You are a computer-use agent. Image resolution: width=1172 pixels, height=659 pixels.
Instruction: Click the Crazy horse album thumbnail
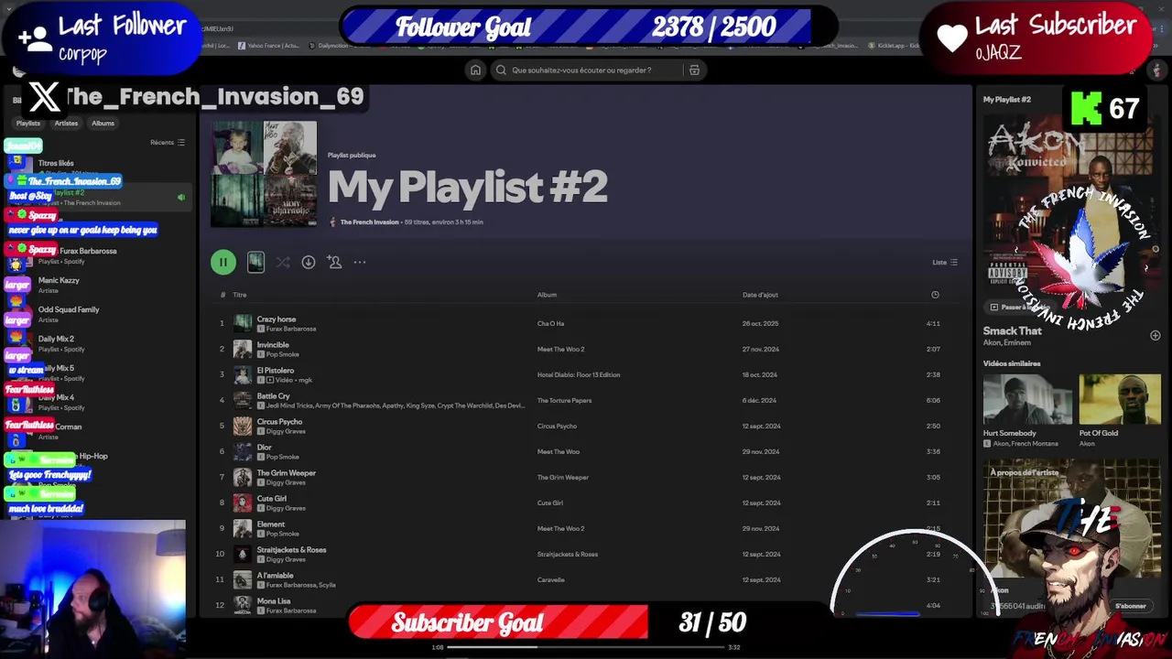point(243,323)
